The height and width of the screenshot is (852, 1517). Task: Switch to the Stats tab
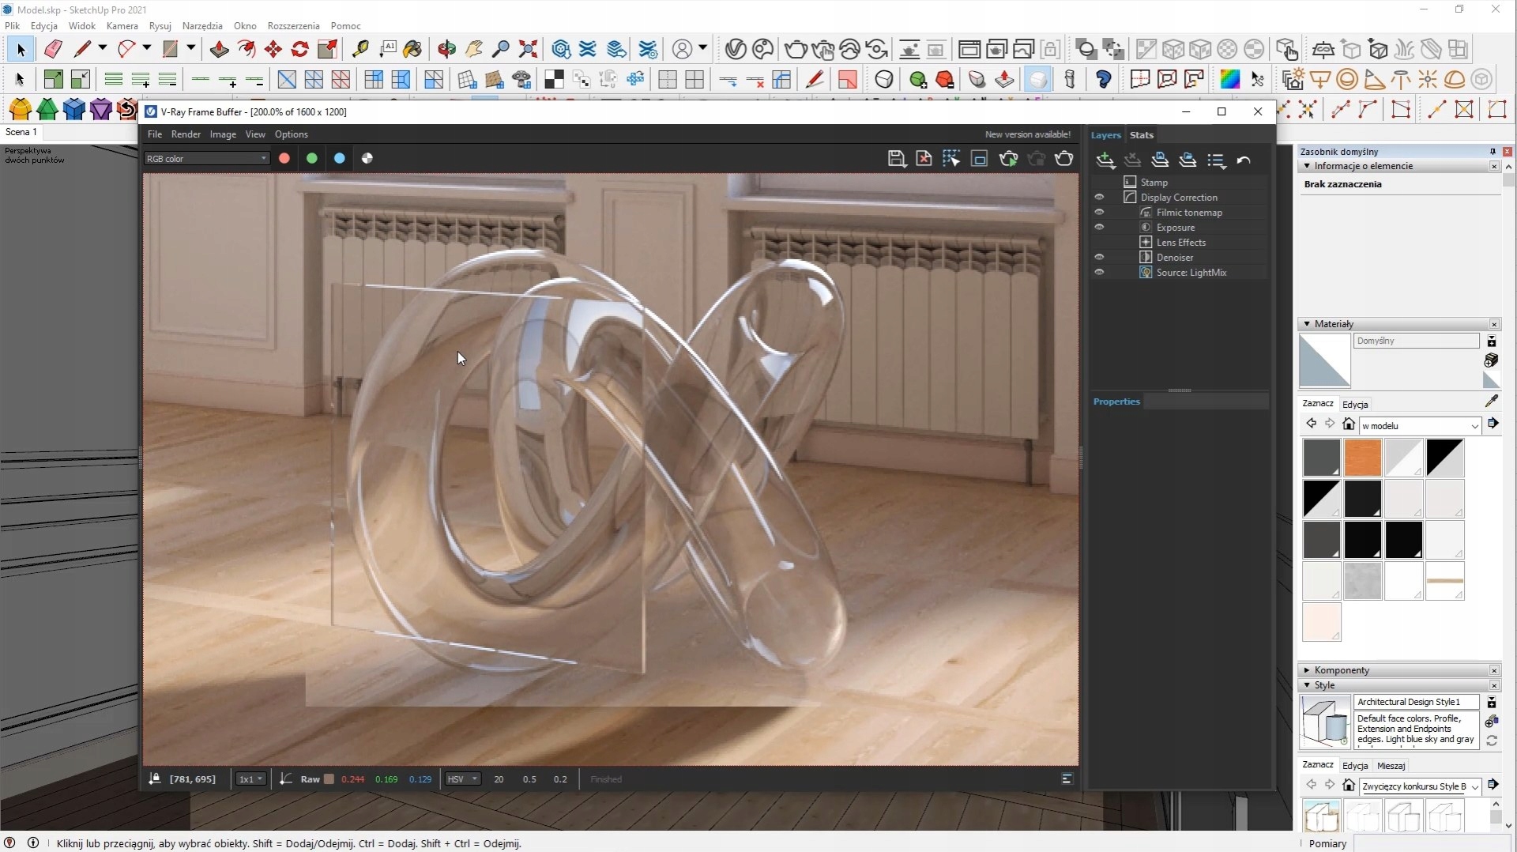[1141, 135]
